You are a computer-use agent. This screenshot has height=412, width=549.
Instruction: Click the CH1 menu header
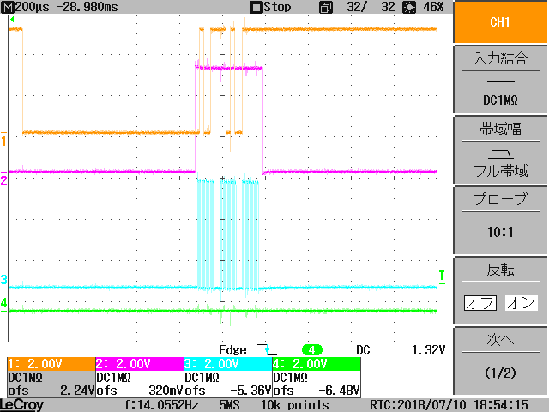coord(500,22)
